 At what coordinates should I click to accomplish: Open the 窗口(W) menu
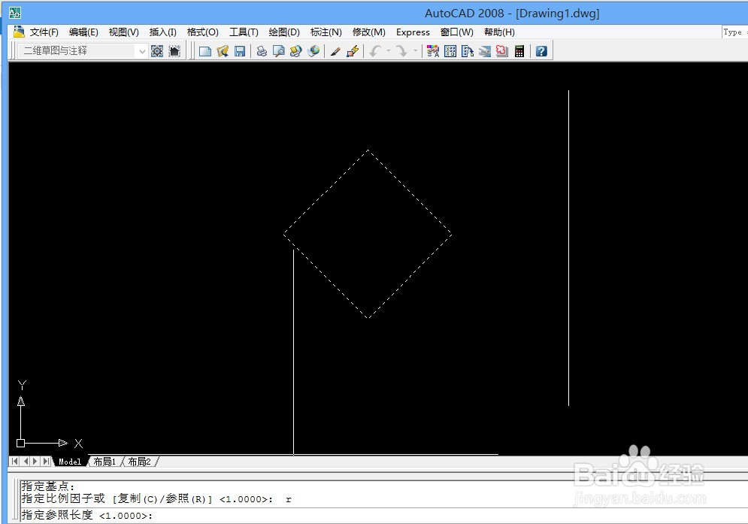click(456, 32)
